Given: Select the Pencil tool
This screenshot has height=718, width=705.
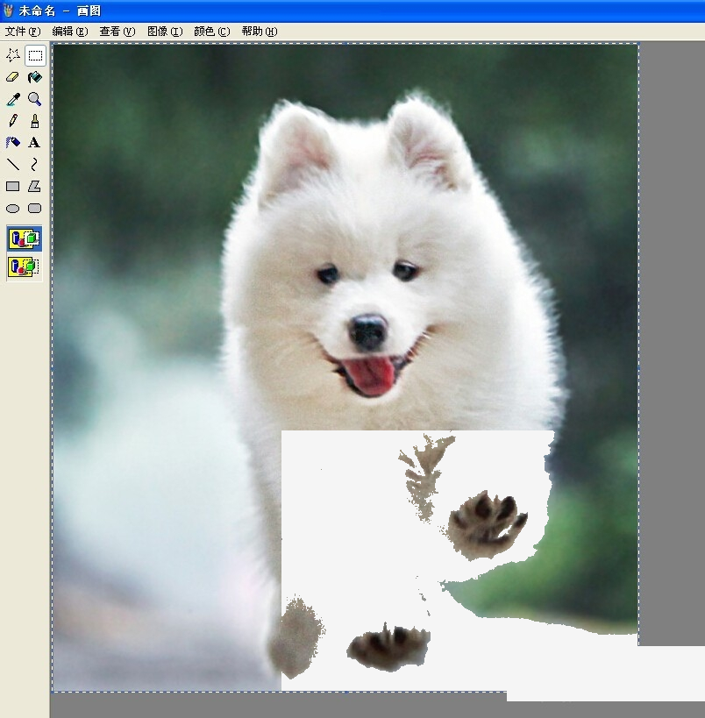Looking at the screenshot, I should [13, 121].
